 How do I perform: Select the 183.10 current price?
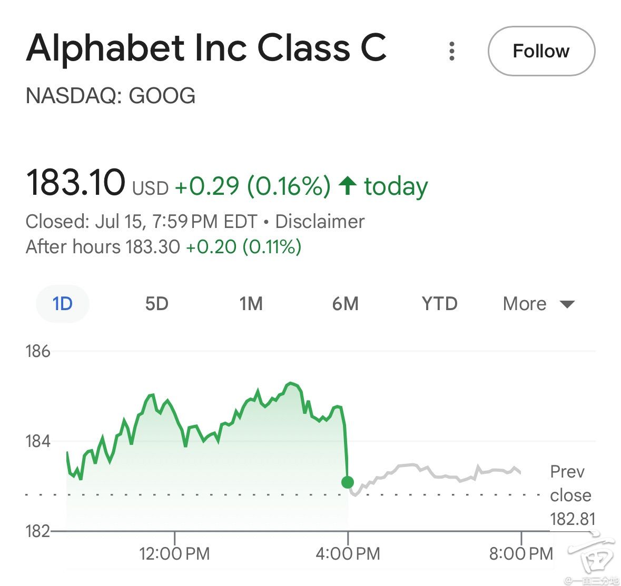click(x=75, y=182)
